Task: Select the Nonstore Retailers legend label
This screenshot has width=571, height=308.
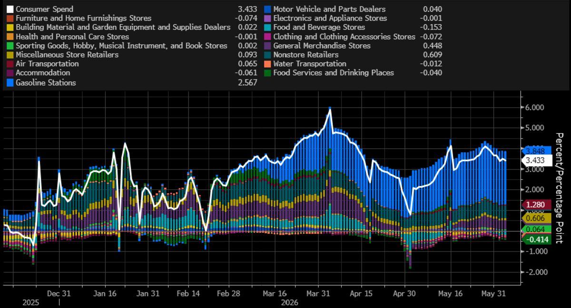Action: (x=307, y=55)
